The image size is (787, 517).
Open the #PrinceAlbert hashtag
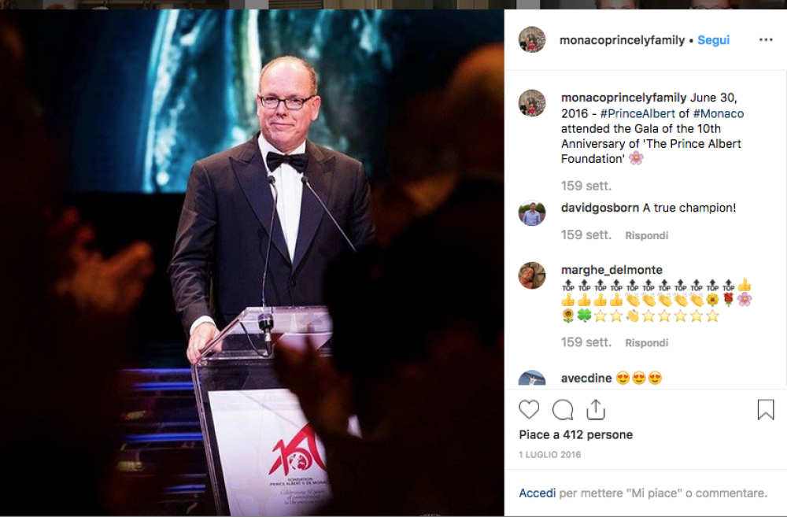(x=637, y=113)
